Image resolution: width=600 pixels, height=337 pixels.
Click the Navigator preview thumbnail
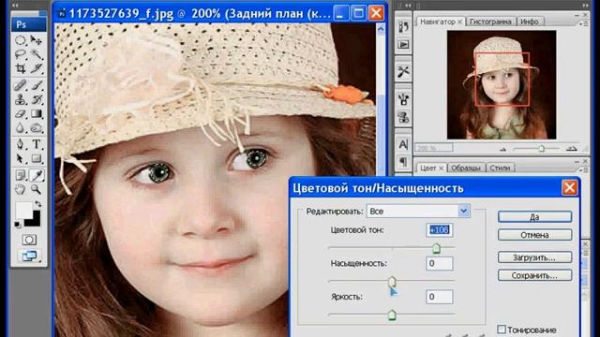coord(502,85)
